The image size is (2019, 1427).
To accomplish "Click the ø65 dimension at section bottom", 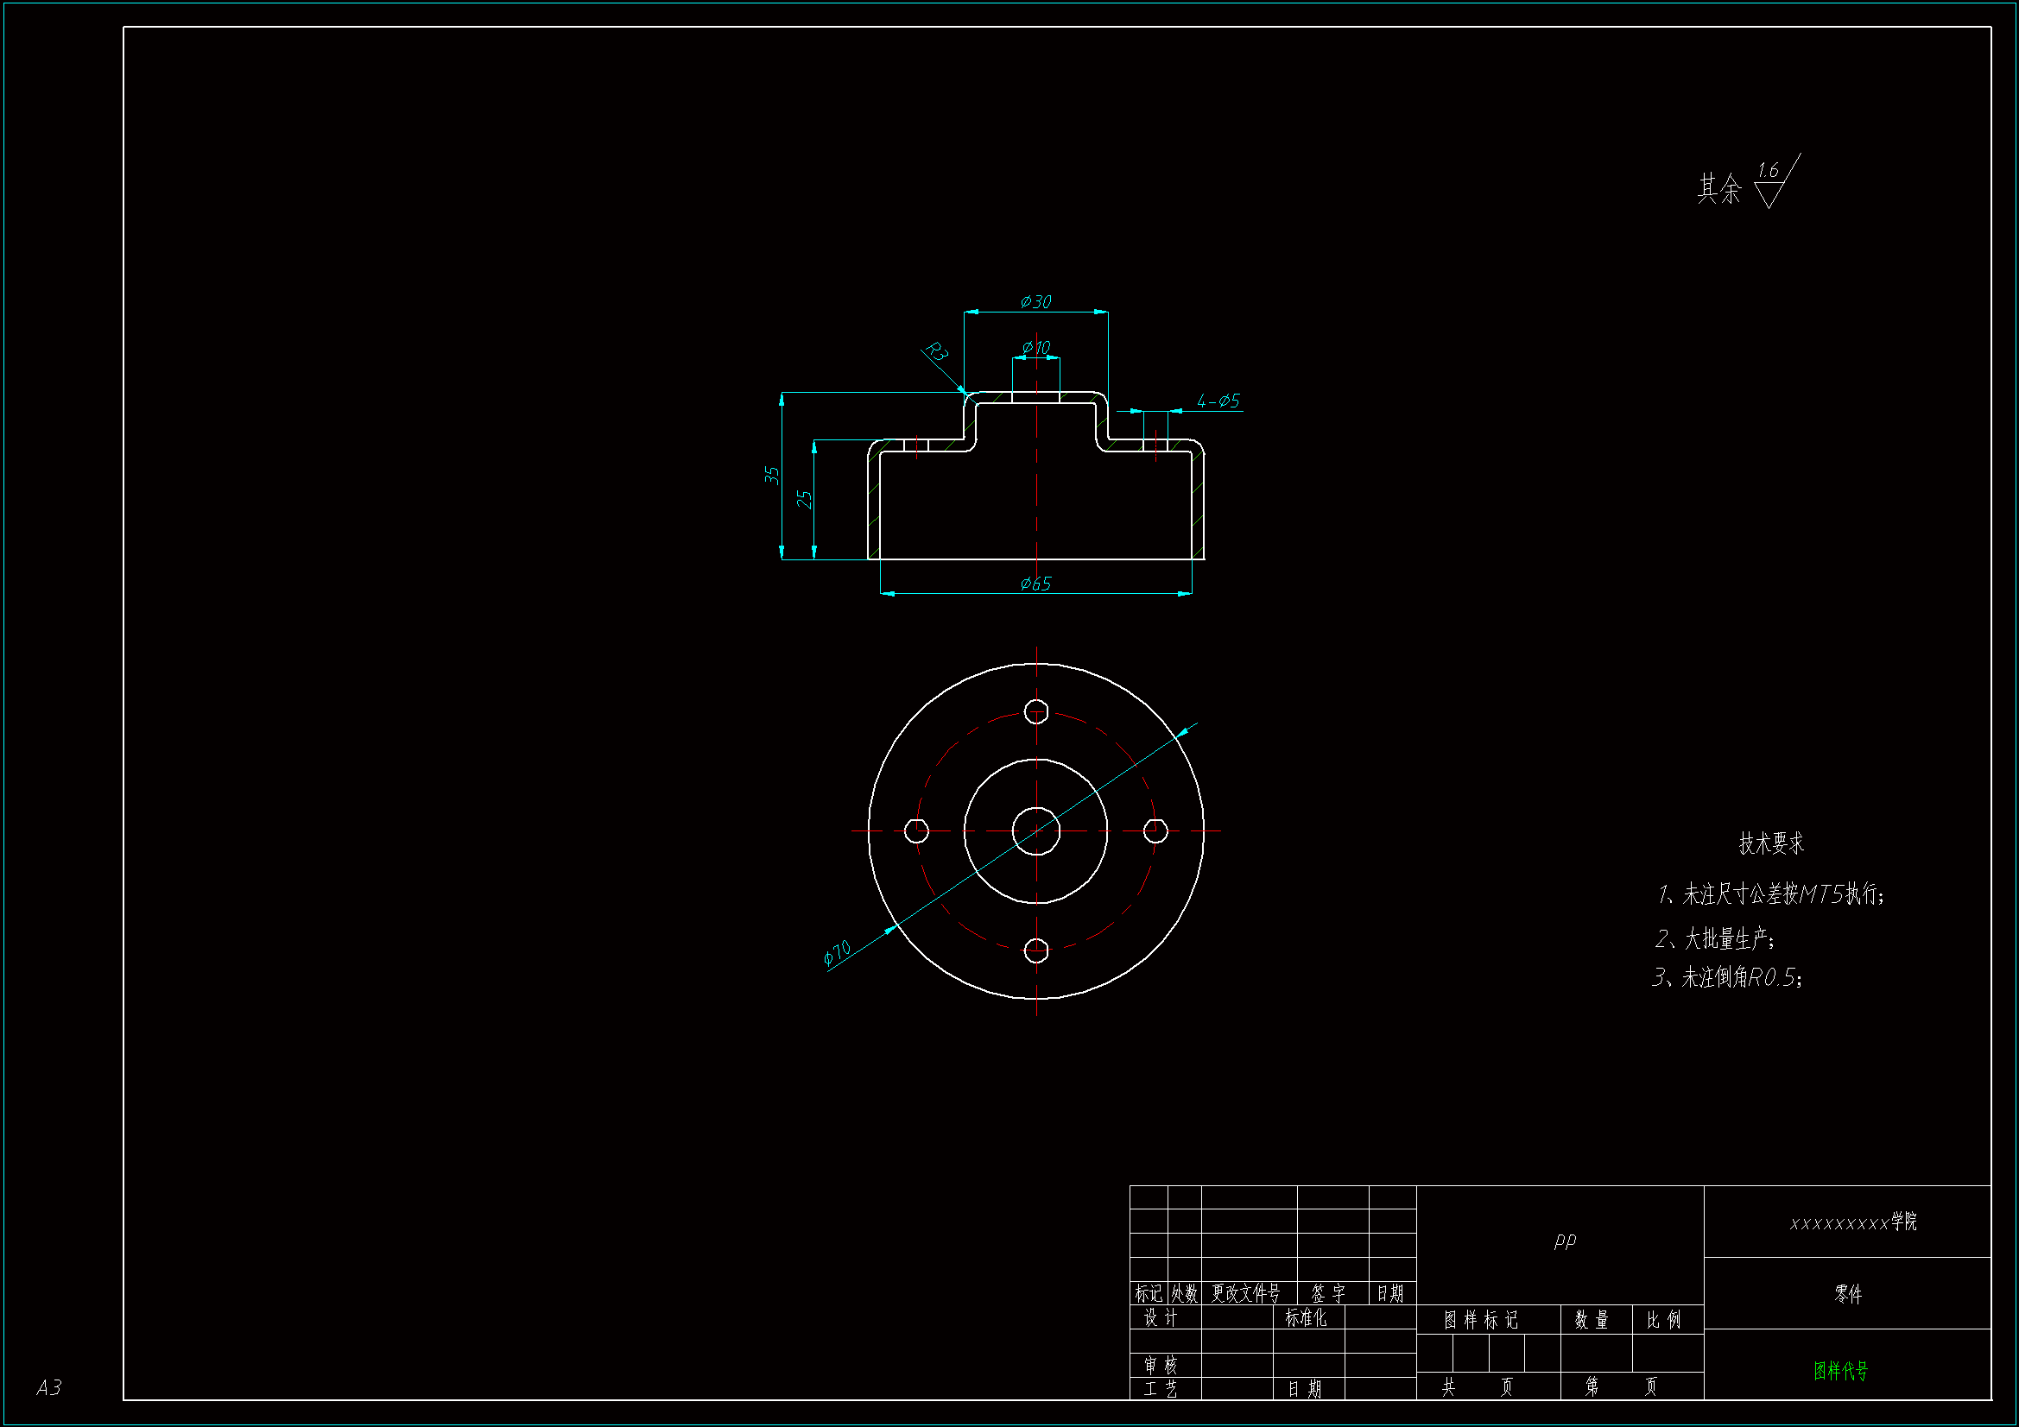I will coord(1035,584).
